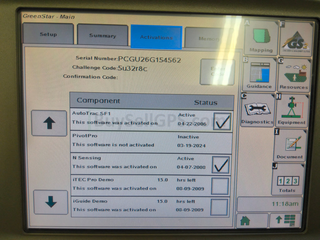Open the GS2 softkey F

pyautogui.click(x=296, y=39)
